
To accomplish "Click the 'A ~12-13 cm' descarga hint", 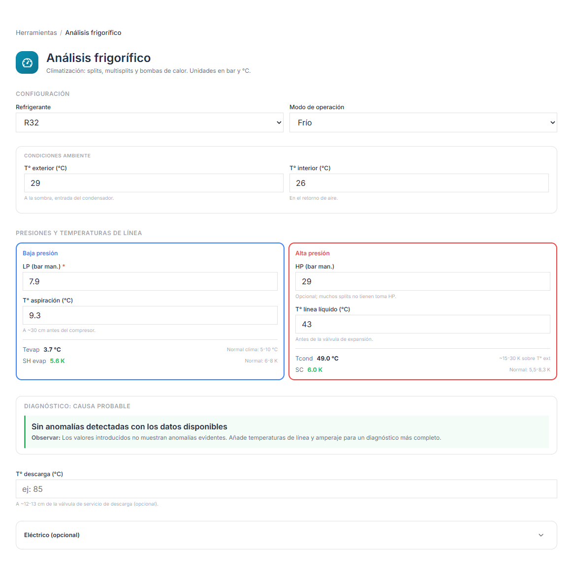I will pyautogui.click(x=87, y=504).
